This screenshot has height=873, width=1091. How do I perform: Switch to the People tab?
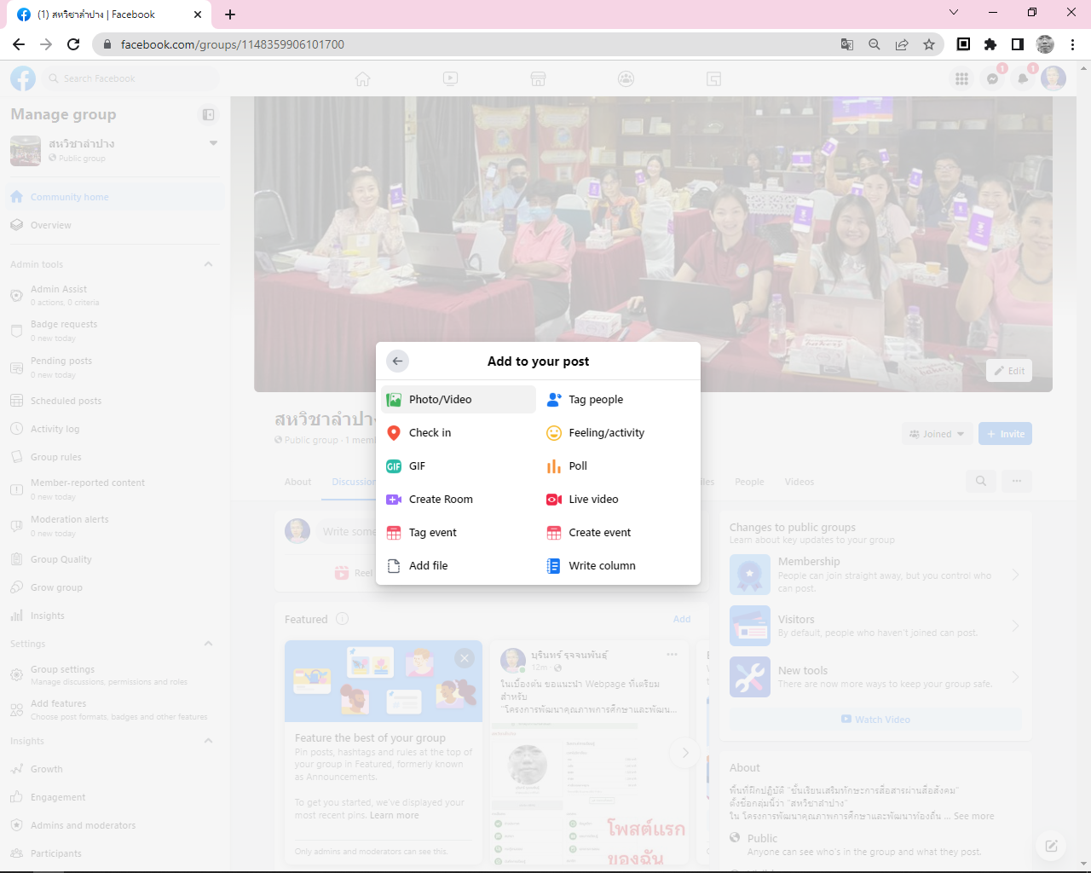pos(749,482)
